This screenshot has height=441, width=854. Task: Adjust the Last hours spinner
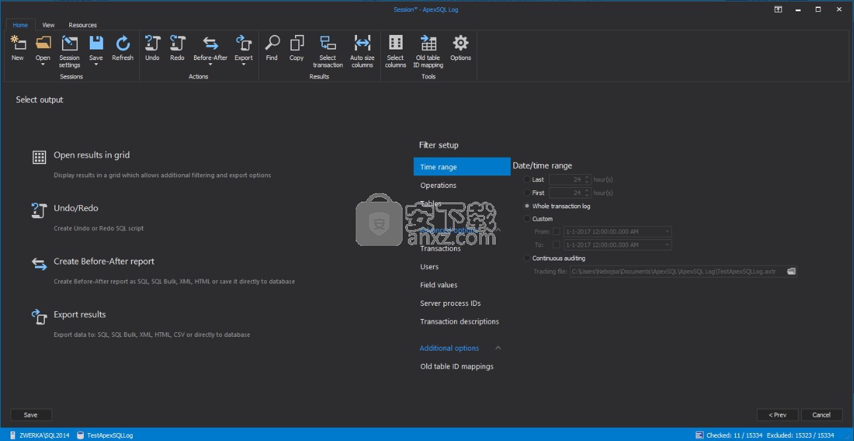pos(587,180)
